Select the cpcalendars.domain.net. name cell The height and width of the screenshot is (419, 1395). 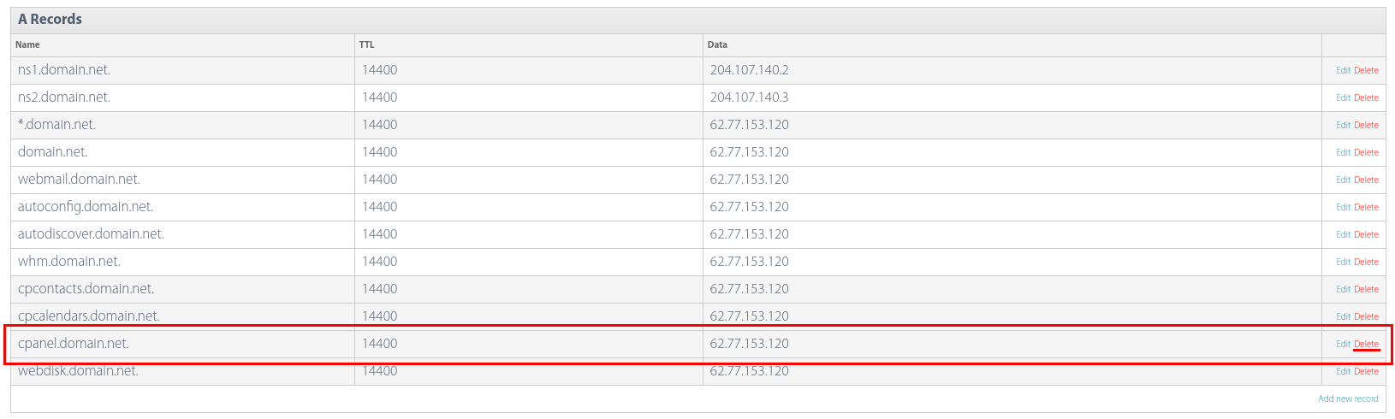point(183,316)
